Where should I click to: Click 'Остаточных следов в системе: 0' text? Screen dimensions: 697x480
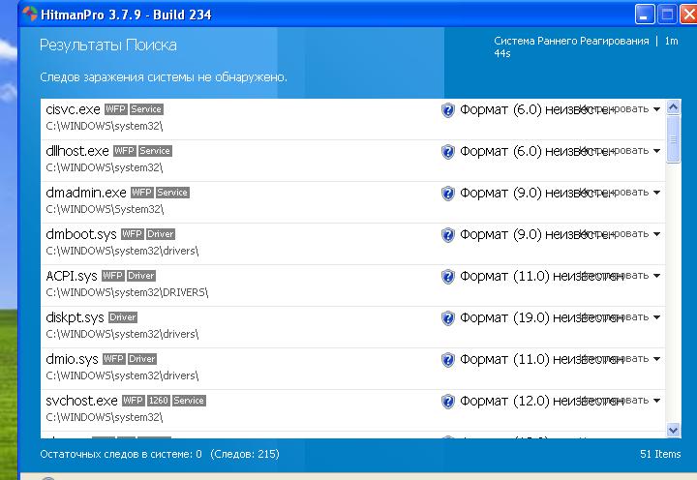[121, 454]
